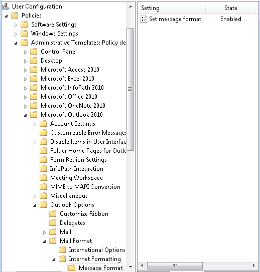This screenshot has width=260, height=272.
Task: Click the Meeting Workspace folder icon
Action: tap(43, 178)
